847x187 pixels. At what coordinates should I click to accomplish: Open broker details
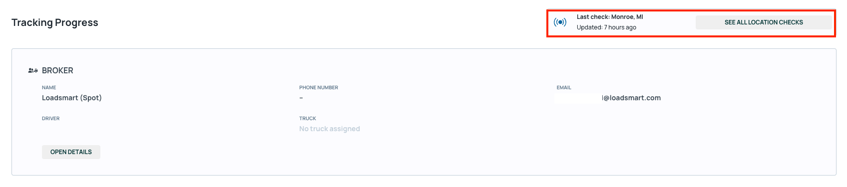pos(71,152)
